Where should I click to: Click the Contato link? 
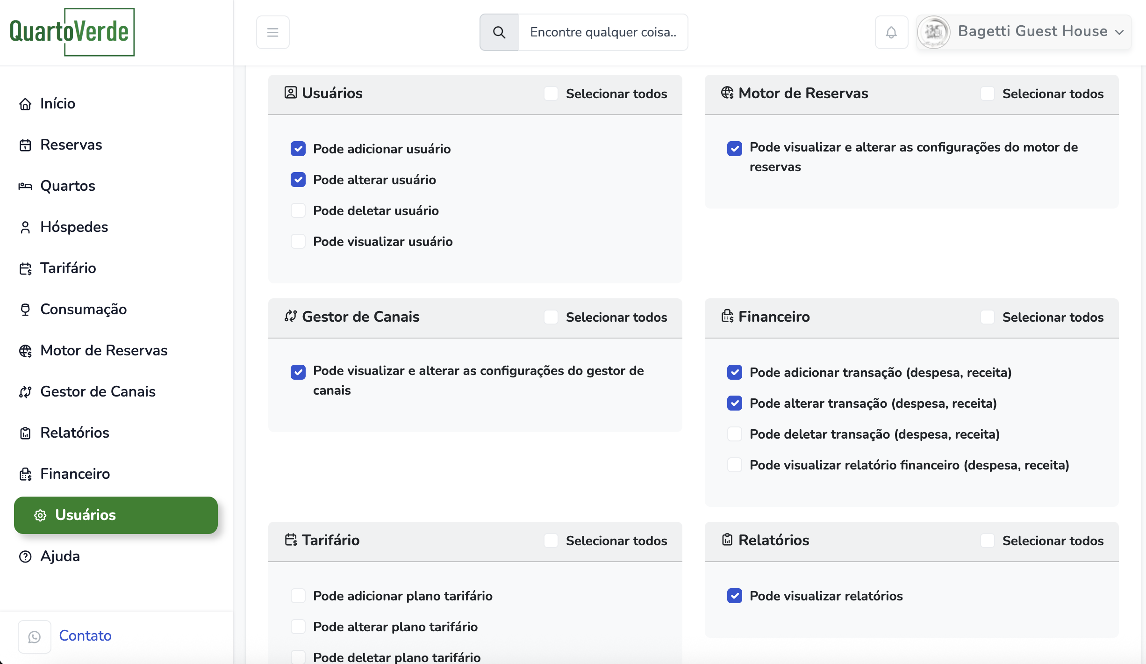click(85, 636)
